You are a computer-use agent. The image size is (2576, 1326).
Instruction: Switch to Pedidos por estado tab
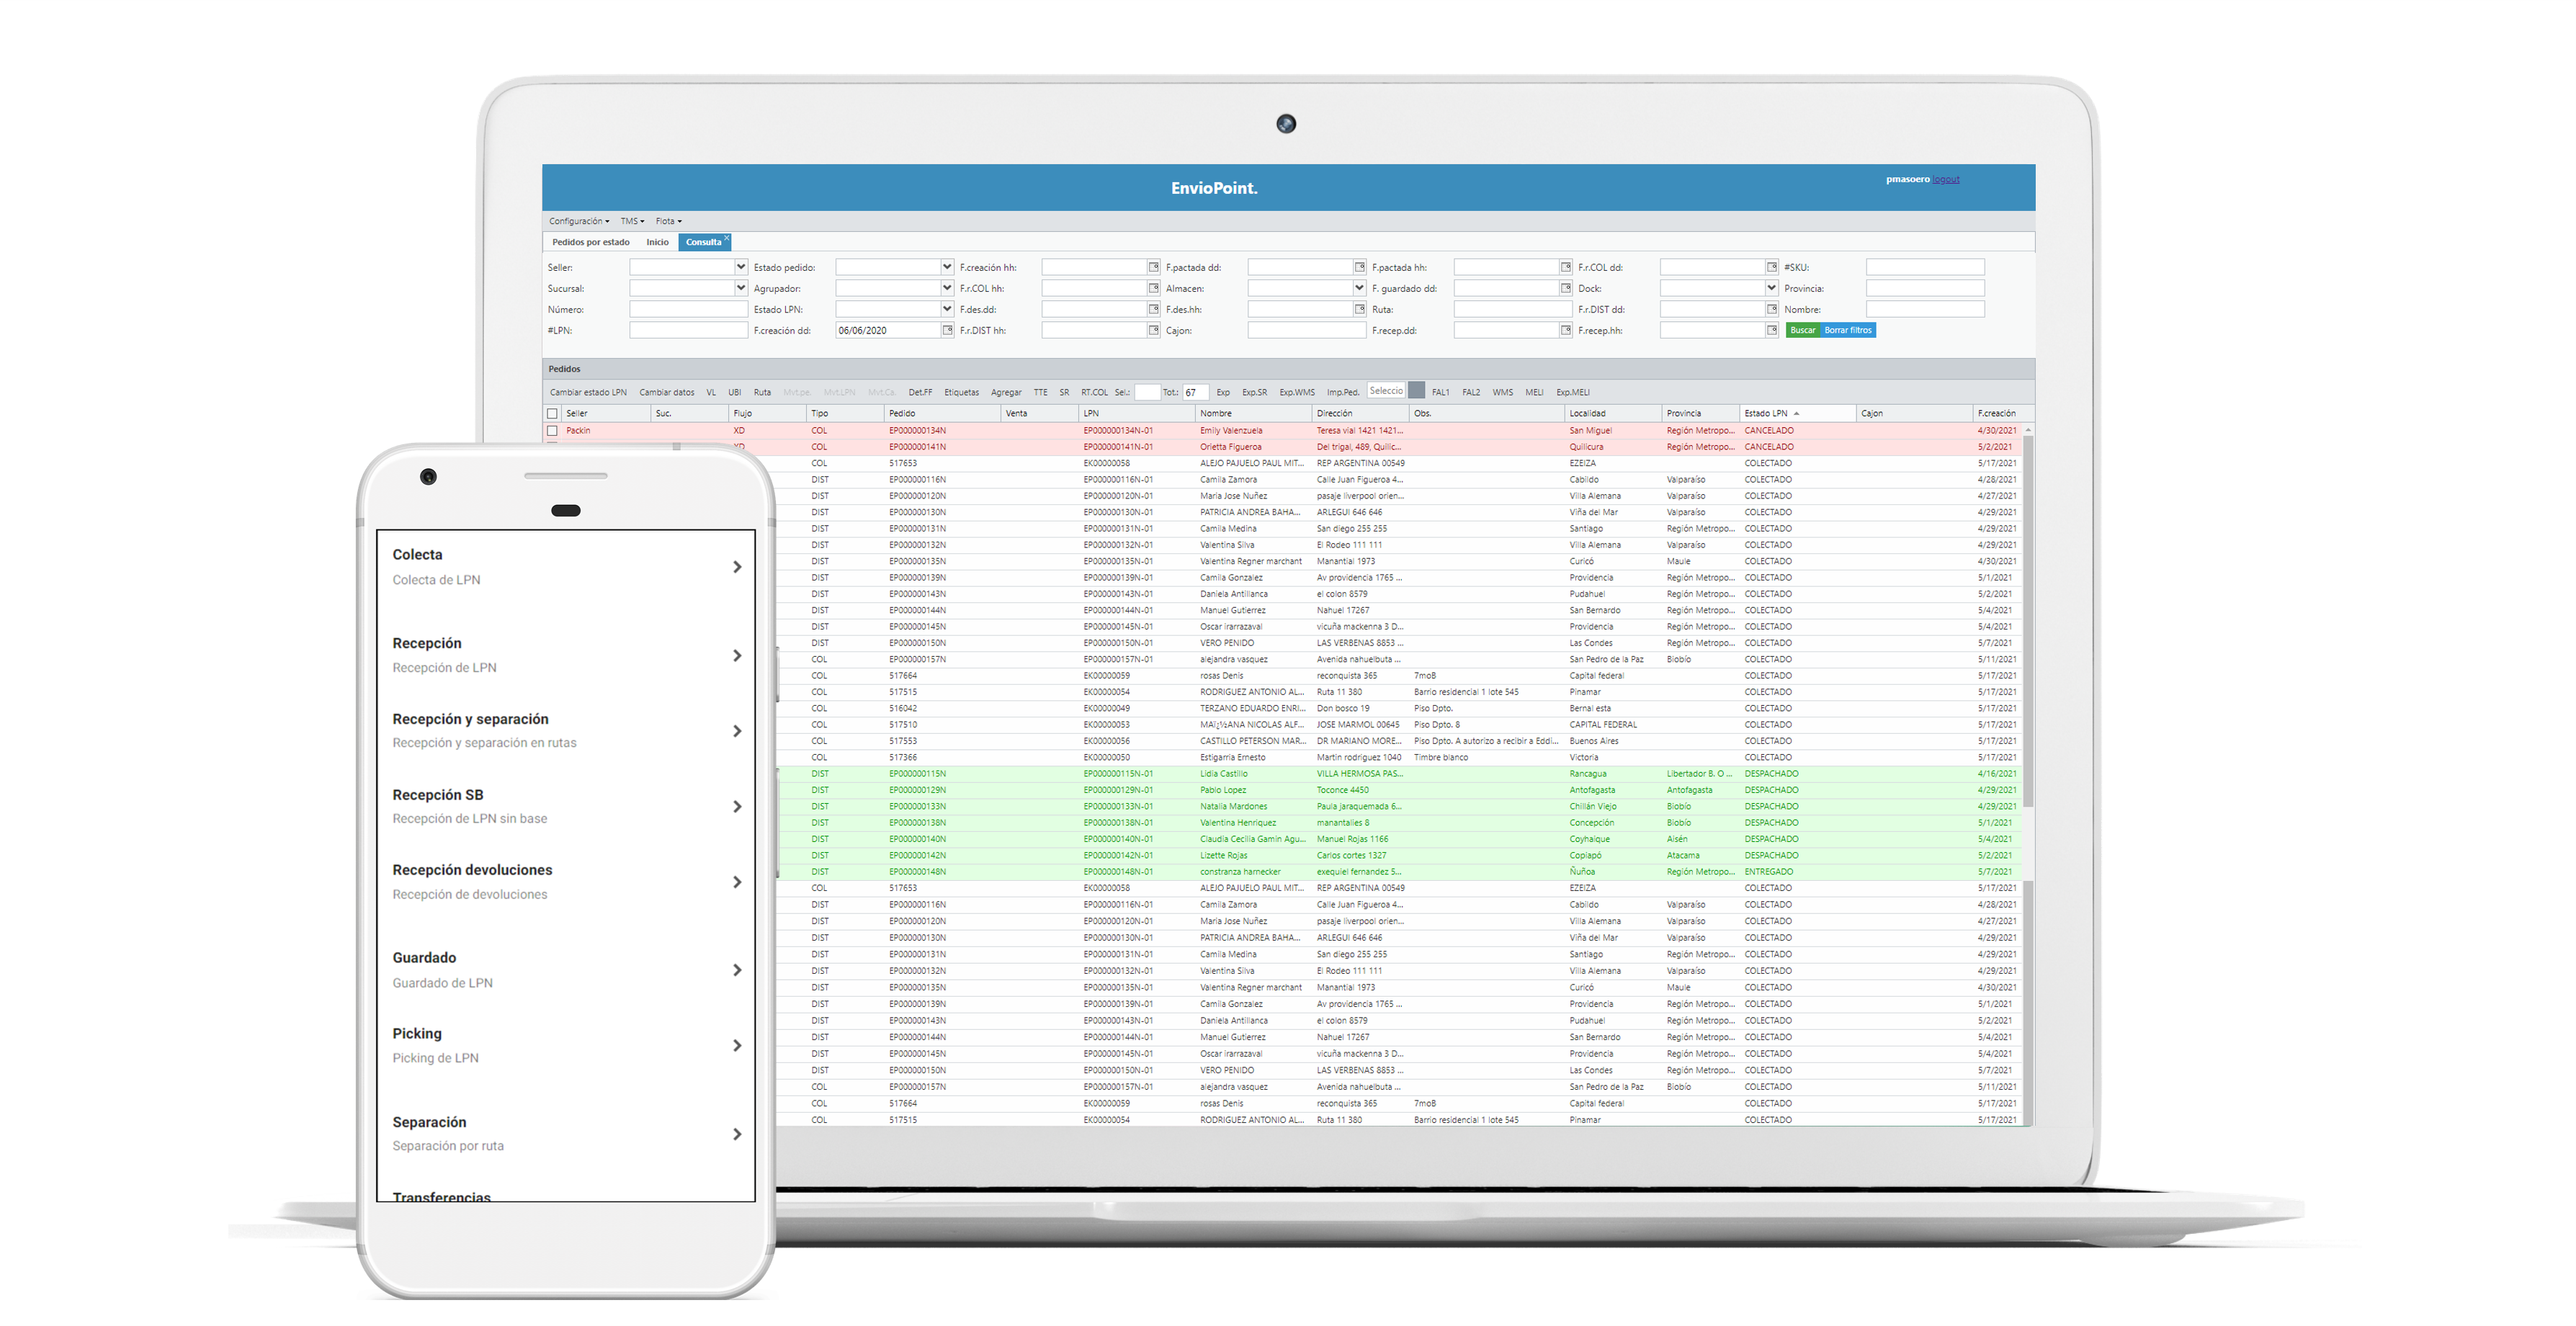pyautogui.click(x=590, y=242)
